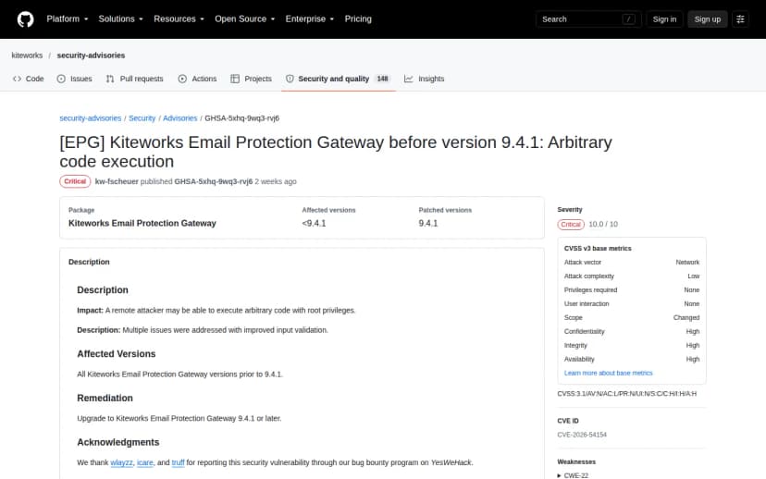Open the security-advisories repository link in header
The width and height of the screenshot is (766, 479).
click(91, 55)
